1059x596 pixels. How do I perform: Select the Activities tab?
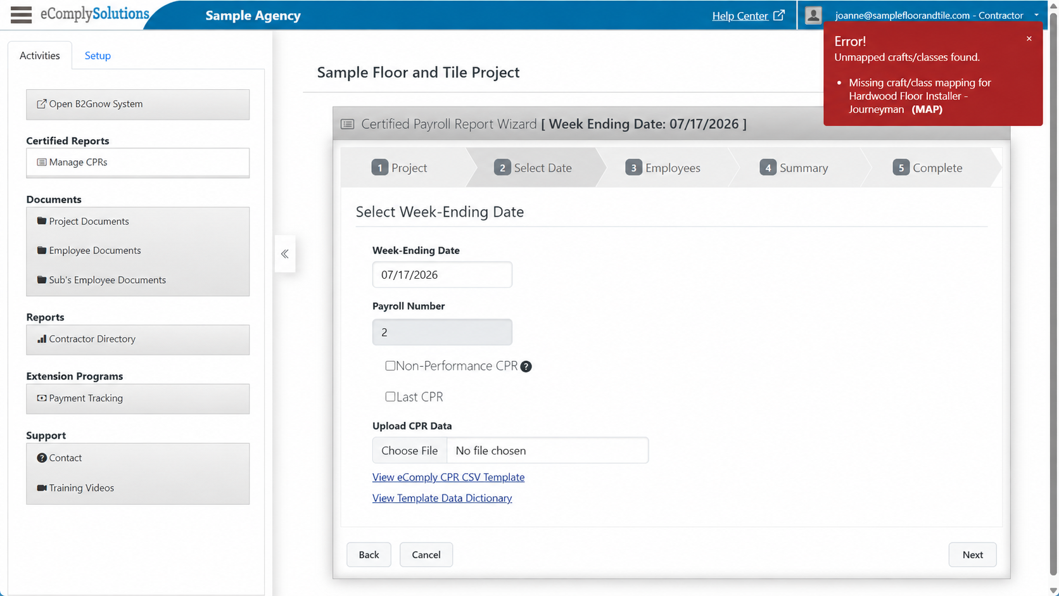click(x=40, y=56)
